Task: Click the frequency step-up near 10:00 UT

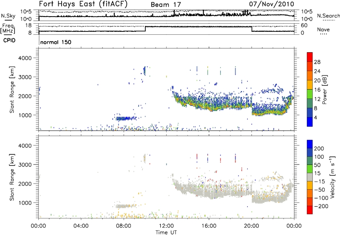Action: click(145, 29)
